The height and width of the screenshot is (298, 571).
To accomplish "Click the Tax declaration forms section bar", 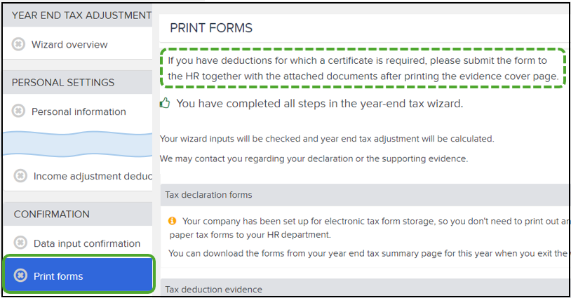I will [x=364, y=195].
